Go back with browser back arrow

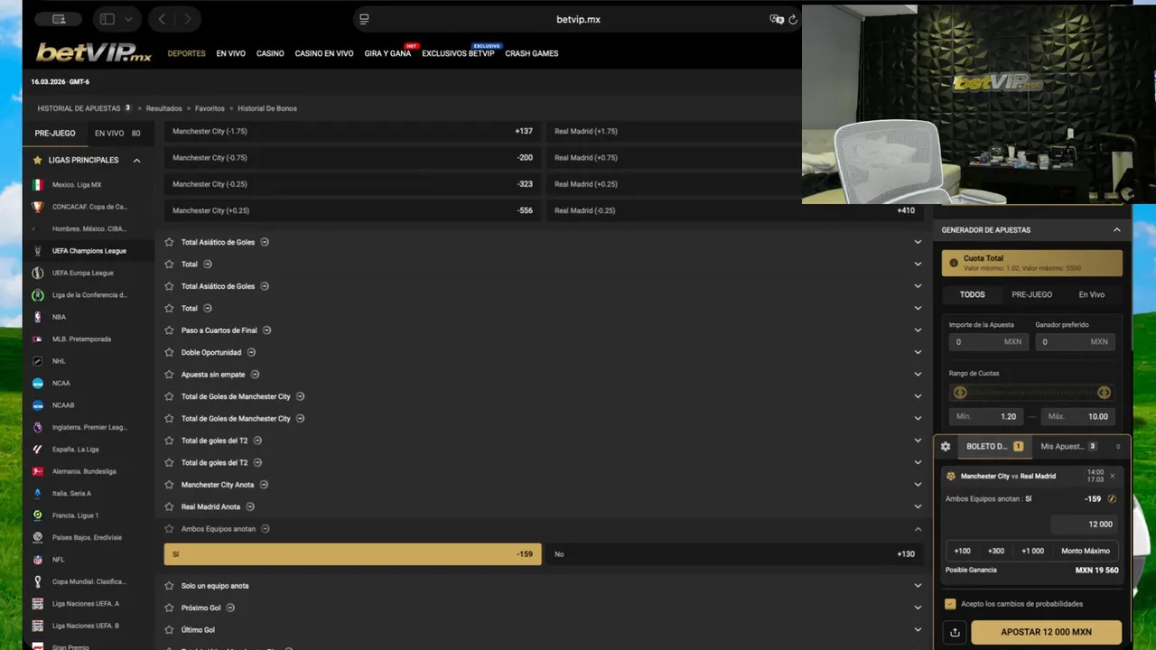162,19
